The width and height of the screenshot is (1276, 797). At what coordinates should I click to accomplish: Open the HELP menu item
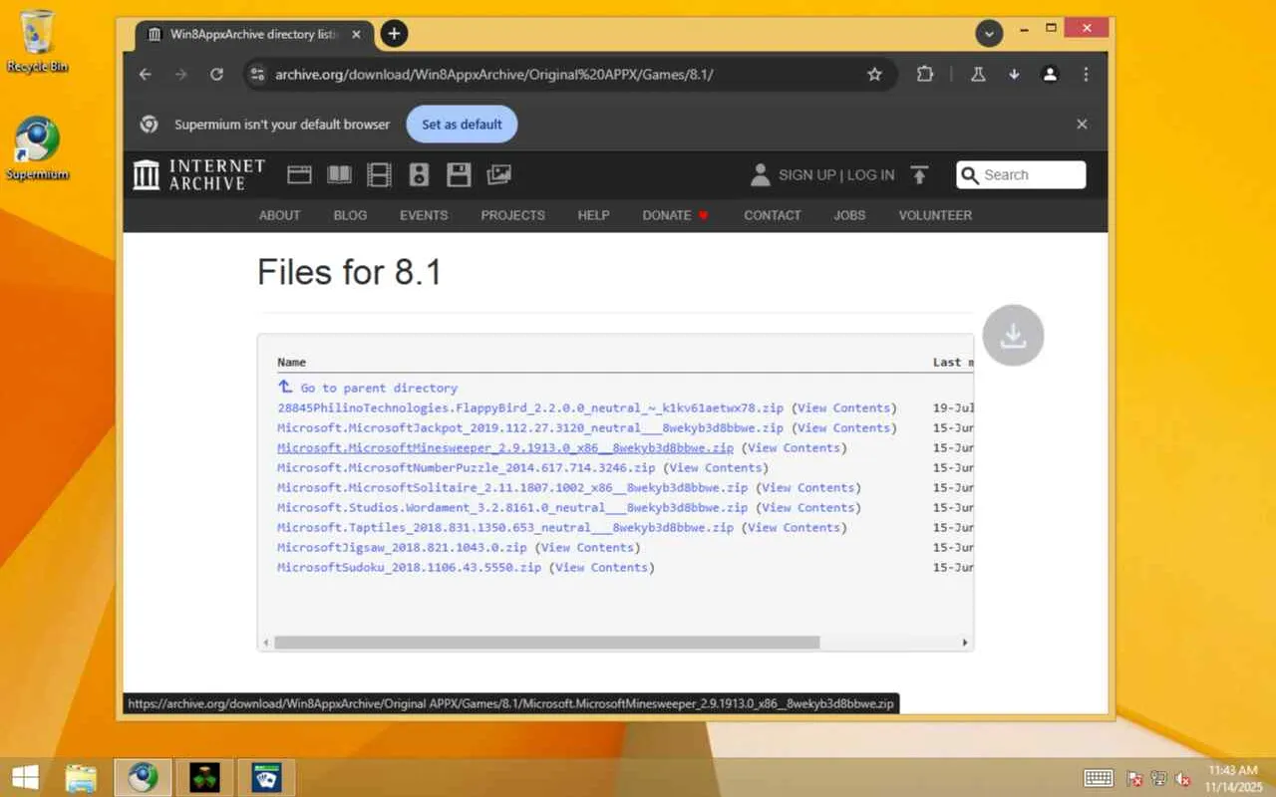coord(593,215)
